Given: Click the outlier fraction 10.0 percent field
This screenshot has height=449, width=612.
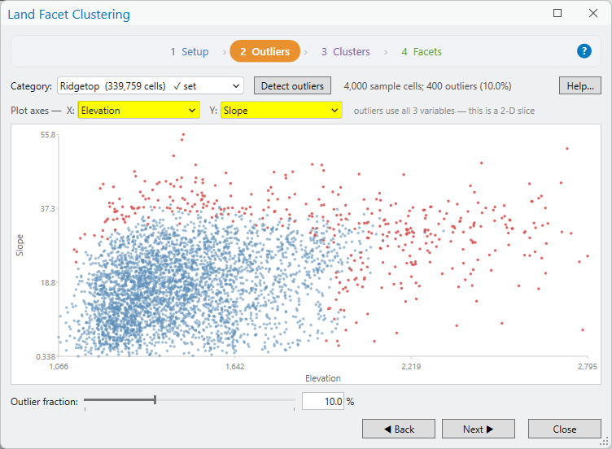Looking at the screenshot, I should click(323, 401).
